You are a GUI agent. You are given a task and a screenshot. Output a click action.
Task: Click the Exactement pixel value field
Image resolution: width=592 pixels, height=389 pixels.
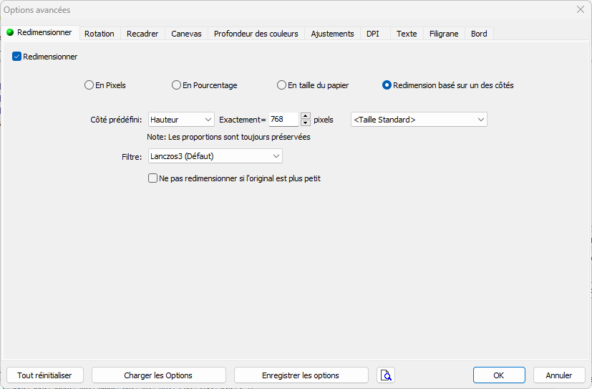[x=283, y=120]
